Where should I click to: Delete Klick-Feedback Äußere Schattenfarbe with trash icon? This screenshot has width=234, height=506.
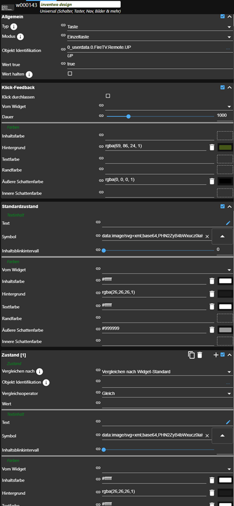(x=212, y=181)
